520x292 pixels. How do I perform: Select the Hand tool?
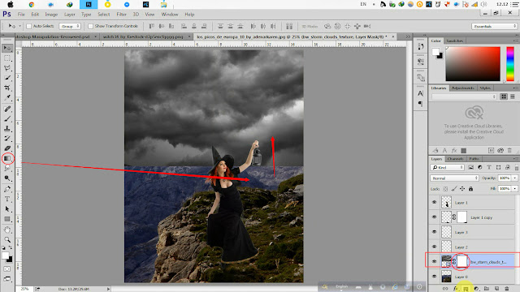pos(7,230)
